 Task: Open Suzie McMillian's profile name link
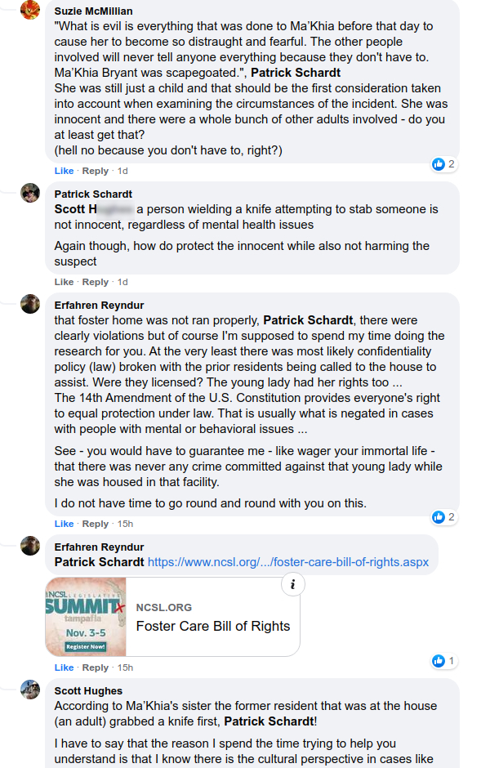pos(94,11)
